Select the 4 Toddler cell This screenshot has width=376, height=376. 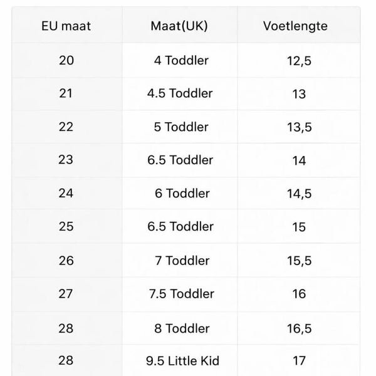[182, 61]
